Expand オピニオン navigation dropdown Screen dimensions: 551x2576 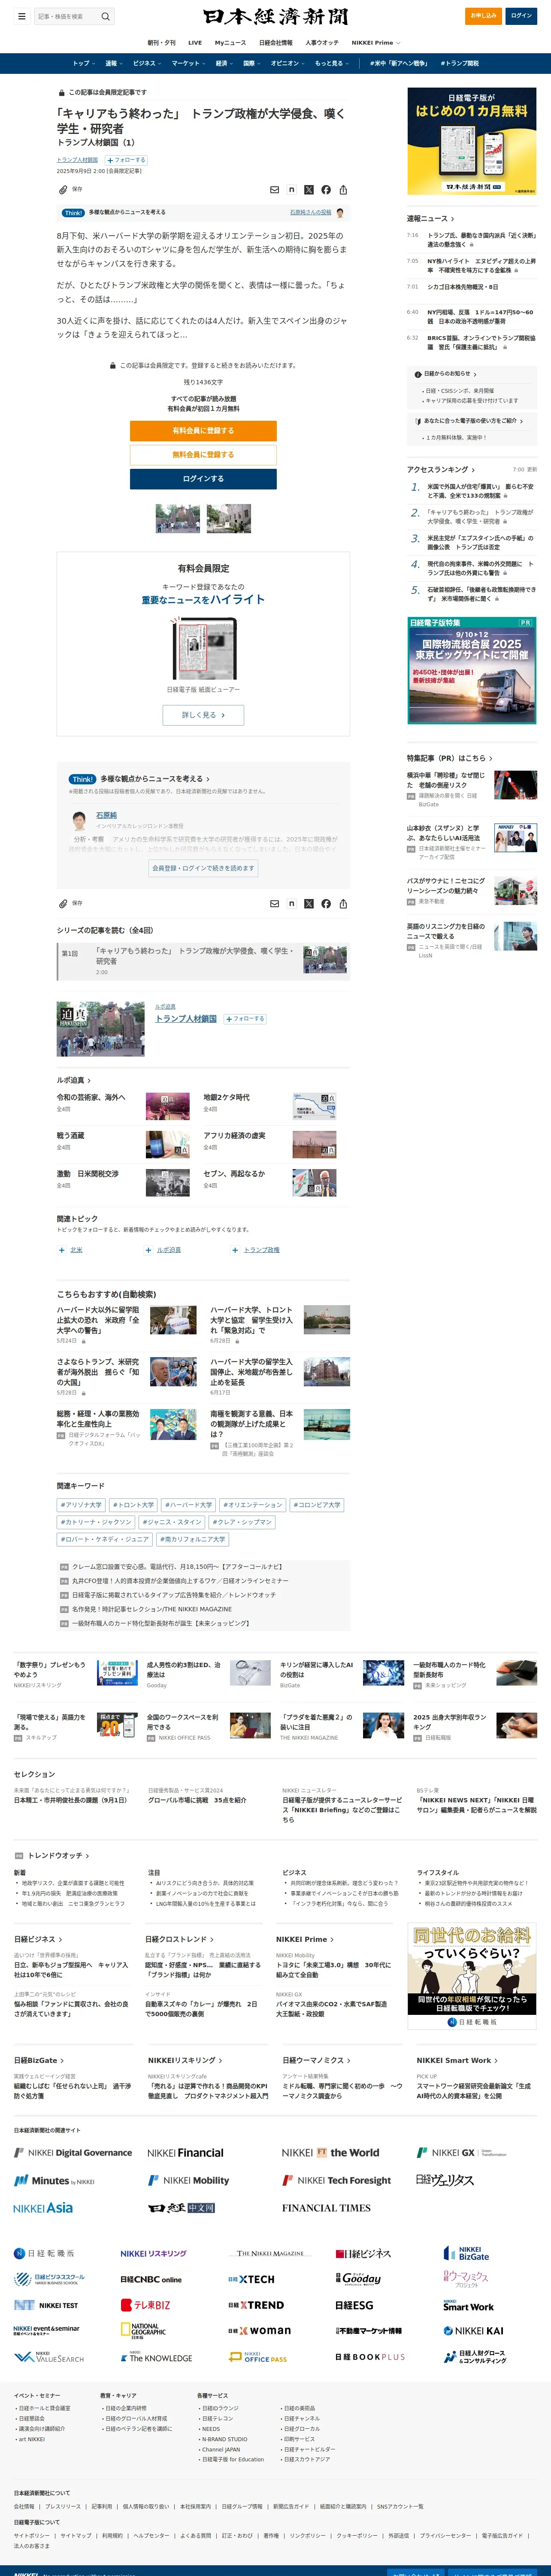point(288,63)
